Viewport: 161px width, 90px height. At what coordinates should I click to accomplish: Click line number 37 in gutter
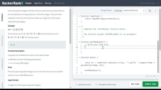[x=77, y=63]
